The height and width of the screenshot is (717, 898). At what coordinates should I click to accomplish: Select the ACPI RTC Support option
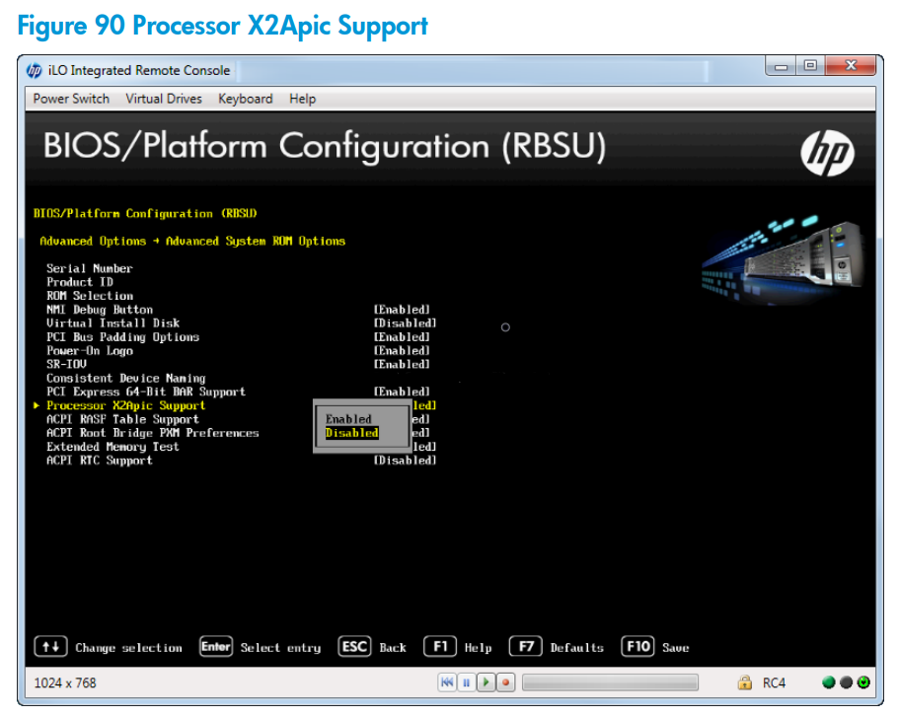[100, 460]
